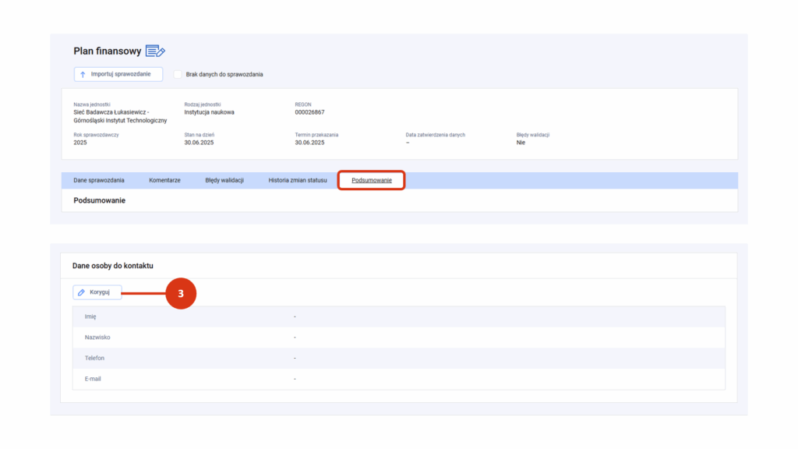Click the Imię row label

click(90, 316)
